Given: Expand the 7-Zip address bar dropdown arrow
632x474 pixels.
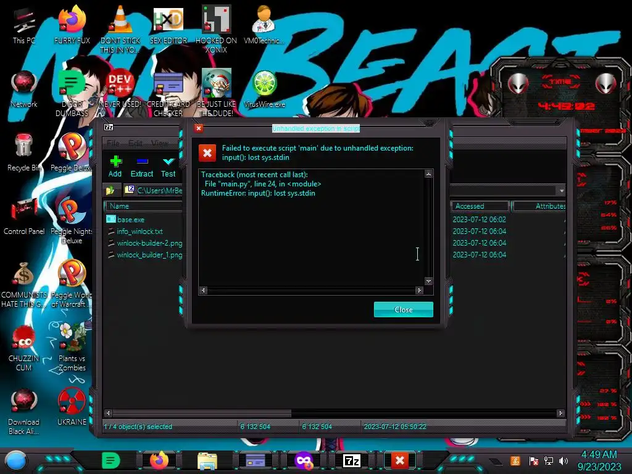Looking at the screenshot, I should point(561,191).
